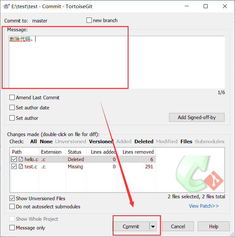
Task: Open the View Patch link
Action: (x=204, y=206)
